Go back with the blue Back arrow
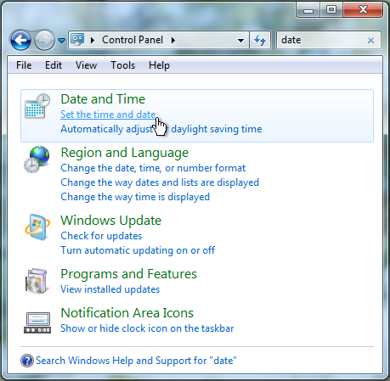Screen dimensions: 390x381 [20, 40]
